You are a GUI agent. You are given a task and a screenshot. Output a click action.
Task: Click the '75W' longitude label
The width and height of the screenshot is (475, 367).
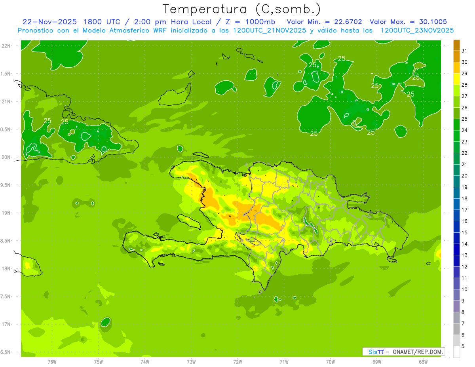pos(99,362)
